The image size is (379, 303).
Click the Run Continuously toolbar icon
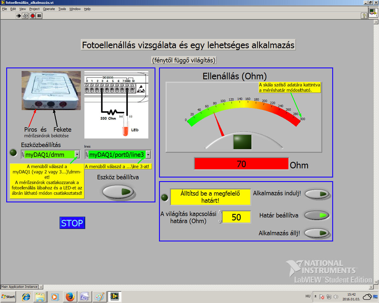click(25, 16)
